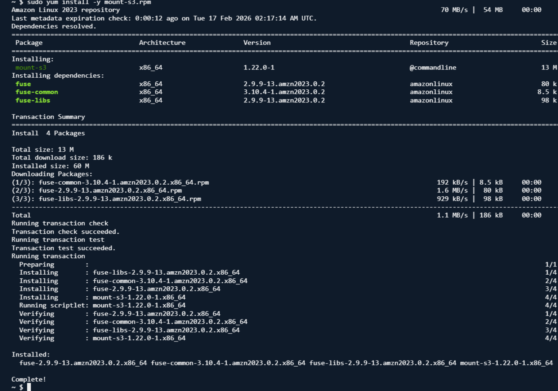Click the "Package" column header

tap(29, 43)
